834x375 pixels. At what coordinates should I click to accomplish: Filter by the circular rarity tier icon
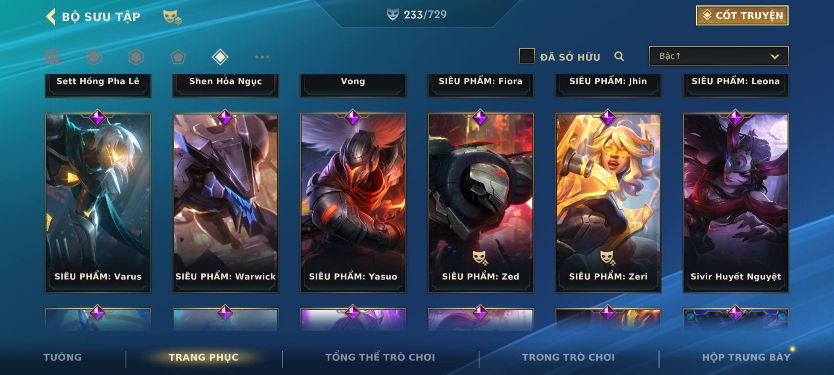coord(94,57)
